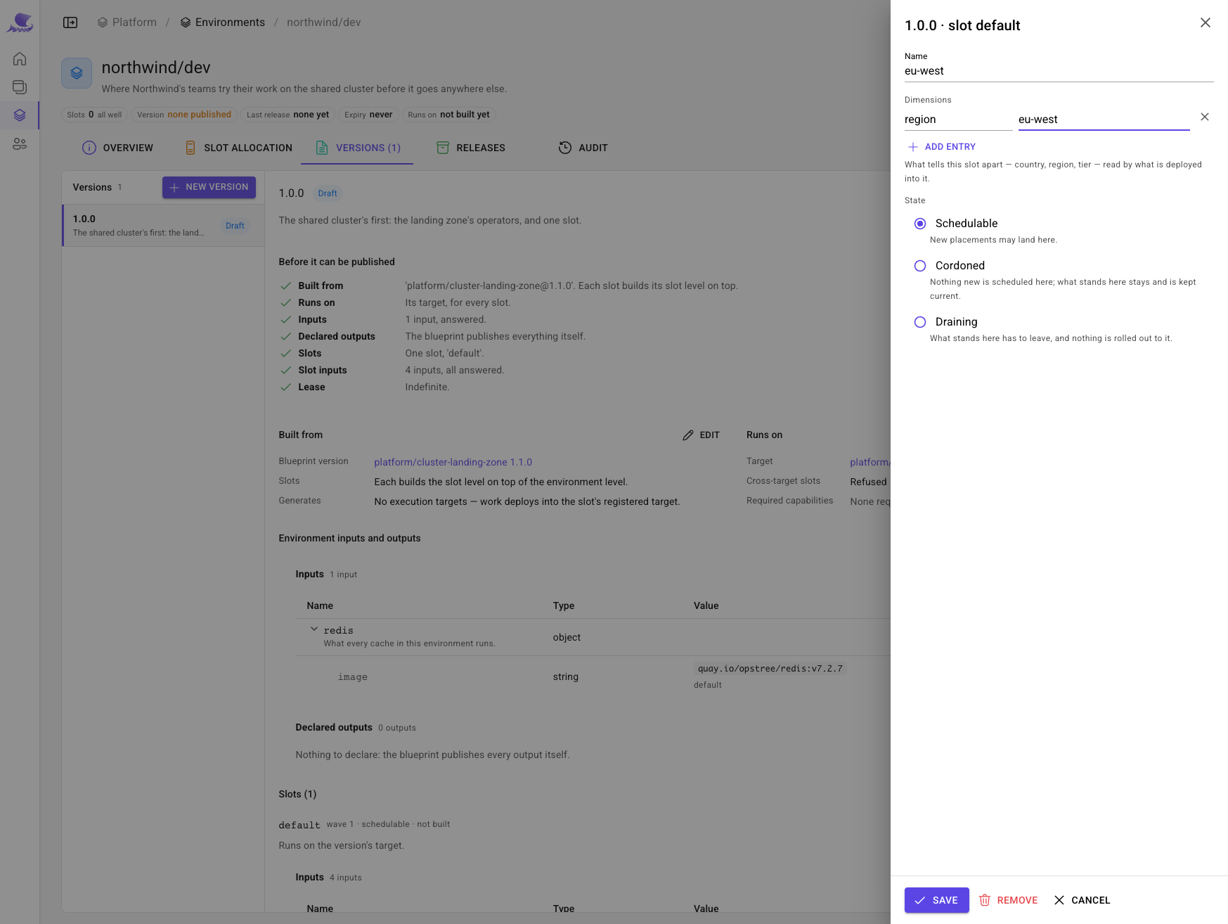Switch to the Overview tab
The image size is (1228, 924).
[118, 148]
